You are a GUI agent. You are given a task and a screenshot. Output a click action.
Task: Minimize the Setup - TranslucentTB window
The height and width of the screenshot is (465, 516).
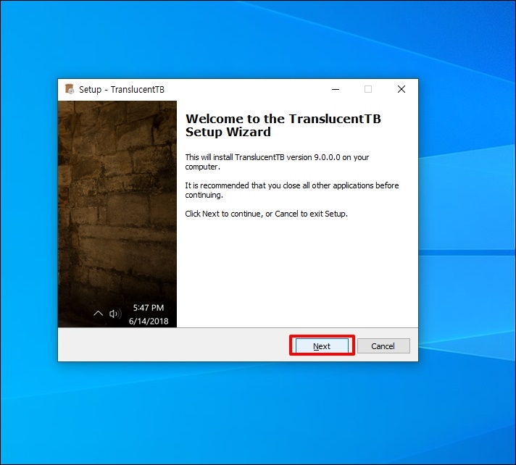[x=336, y=89]
